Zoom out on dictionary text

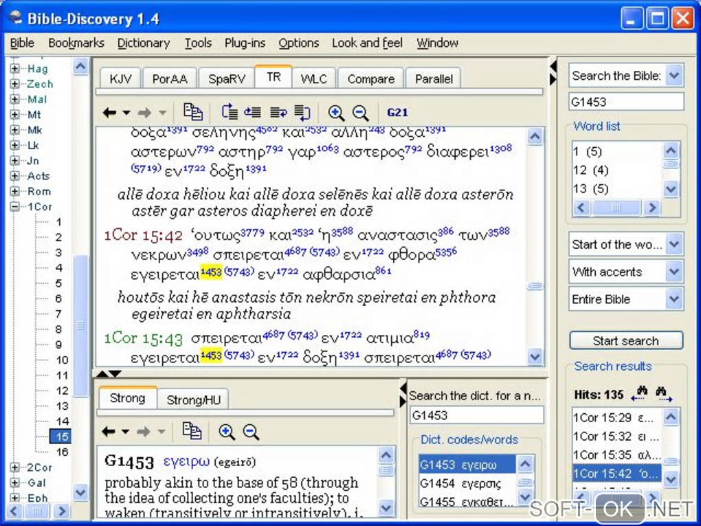[251, 432]
